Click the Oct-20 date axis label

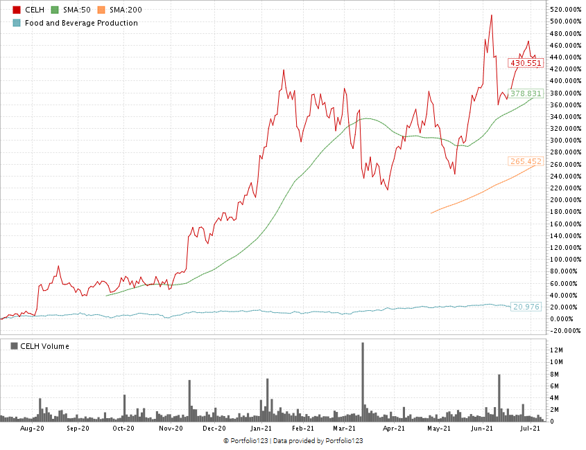point(123,428)
